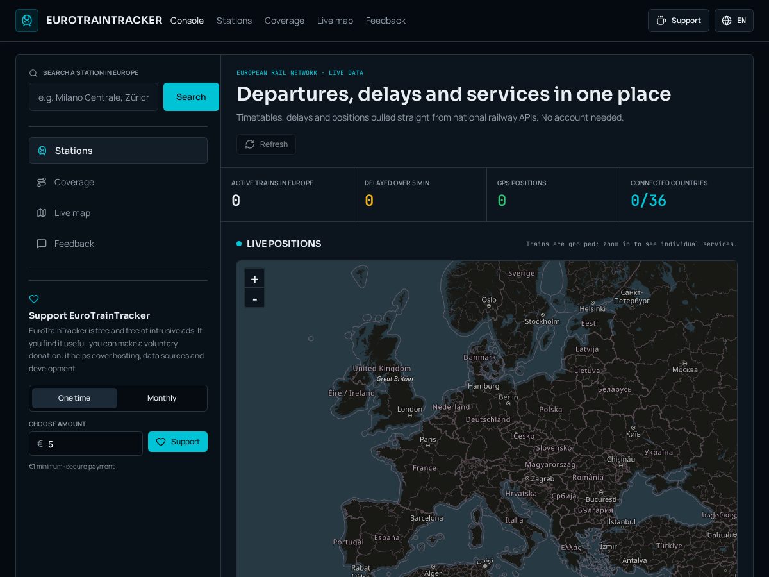Select the Monthly donation option
This screenshot has width=769, height=577.
tap(161, 398)
